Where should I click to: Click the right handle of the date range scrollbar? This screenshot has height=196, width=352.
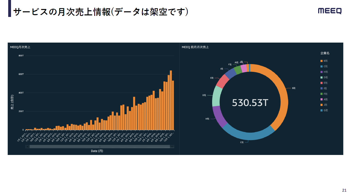click(172, 146)
